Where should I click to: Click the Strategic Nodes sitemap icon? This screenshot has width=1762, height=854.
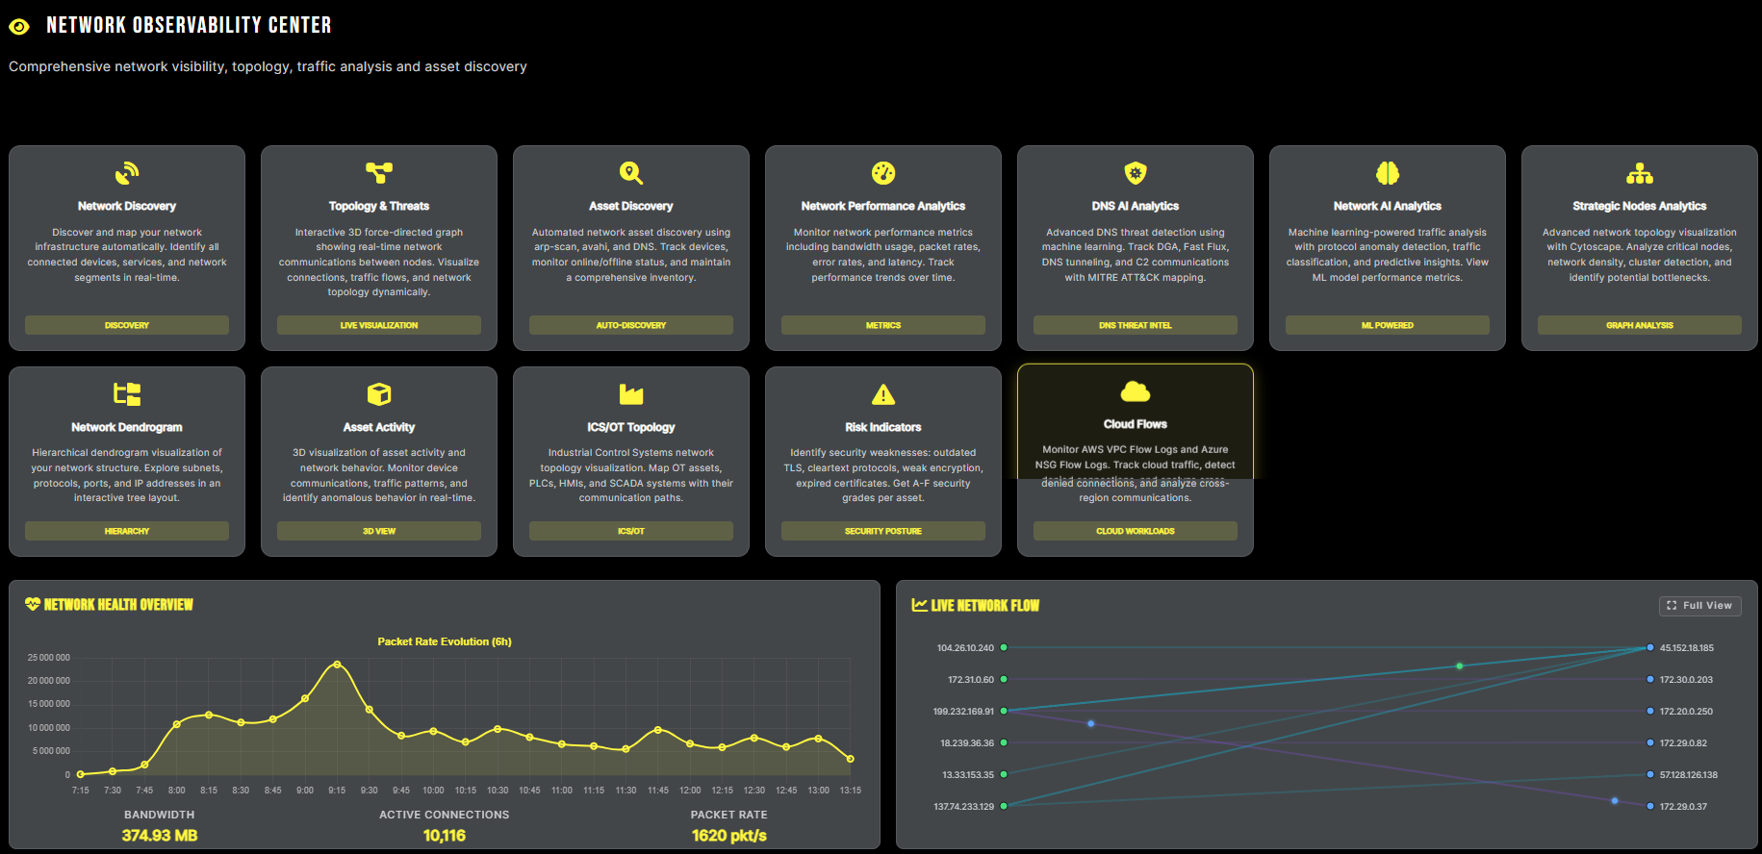[1640, 173]
